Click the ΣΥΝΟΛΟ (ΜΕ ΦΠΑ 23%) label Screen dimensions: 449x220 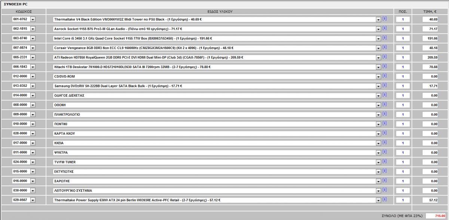(402, 216)
